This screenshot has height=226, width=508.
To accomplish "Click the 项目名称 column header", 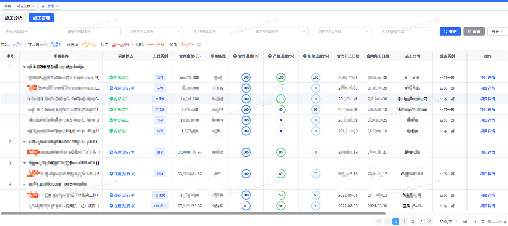I will click(61, 56).
